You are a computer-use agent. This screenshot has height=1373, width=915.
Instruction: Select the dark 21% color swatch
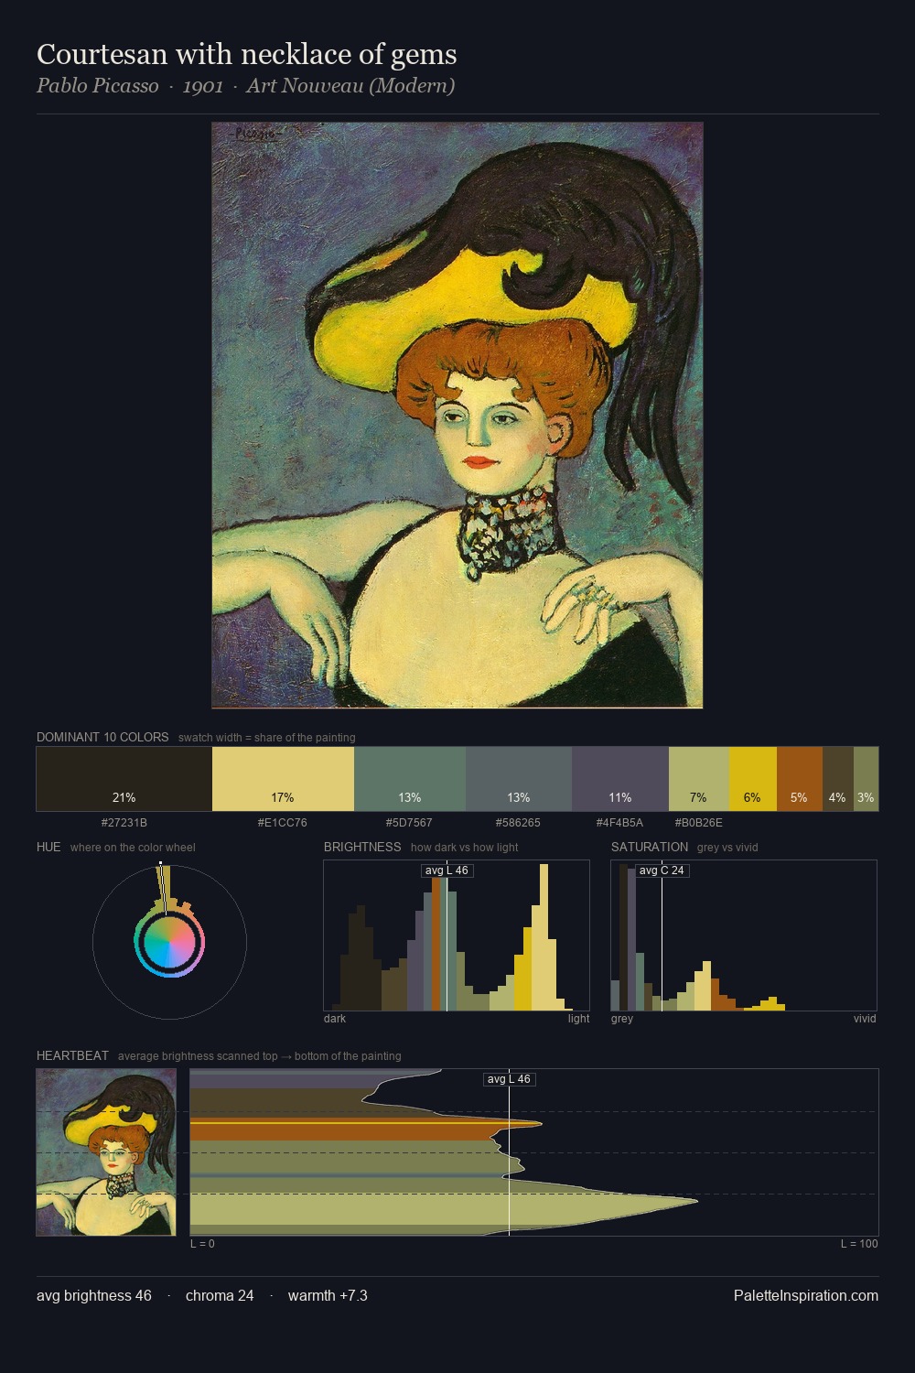coord(124,779)
